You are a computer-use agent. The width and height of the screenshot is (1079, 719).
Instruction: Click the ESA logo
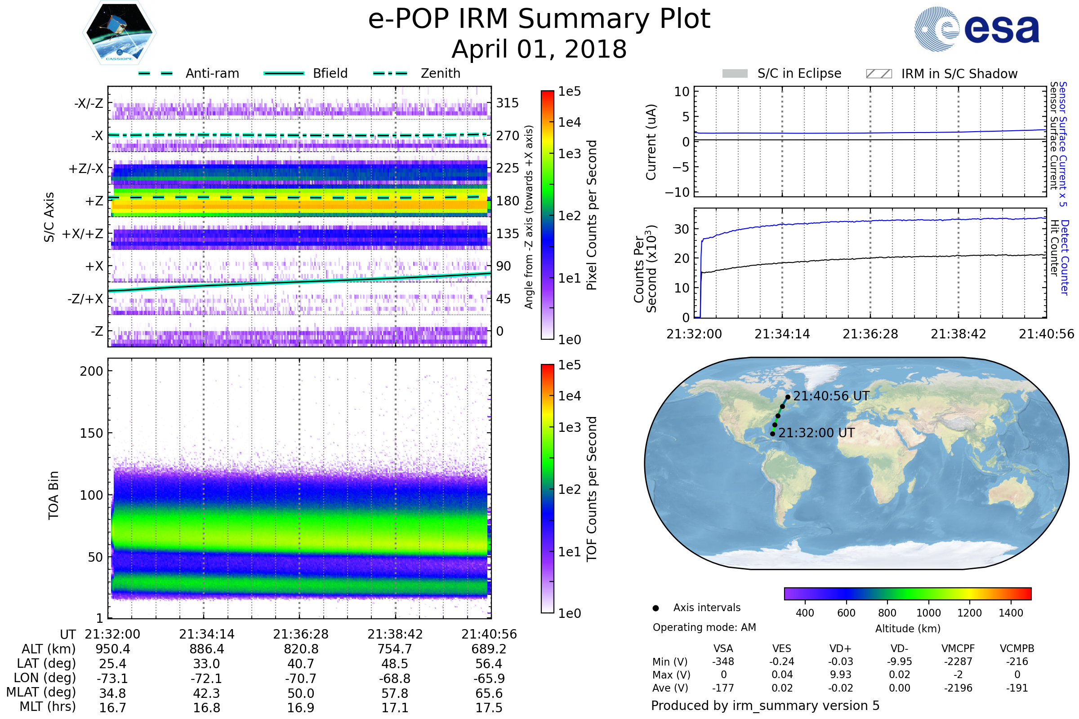pyautogui.click(x=976, y=29)
